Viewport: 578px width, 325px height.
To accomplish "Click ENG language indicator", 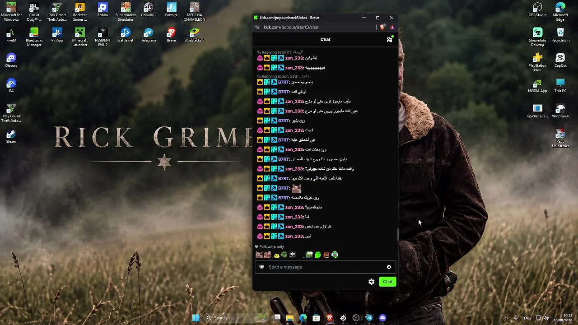I will click(527, 318).
